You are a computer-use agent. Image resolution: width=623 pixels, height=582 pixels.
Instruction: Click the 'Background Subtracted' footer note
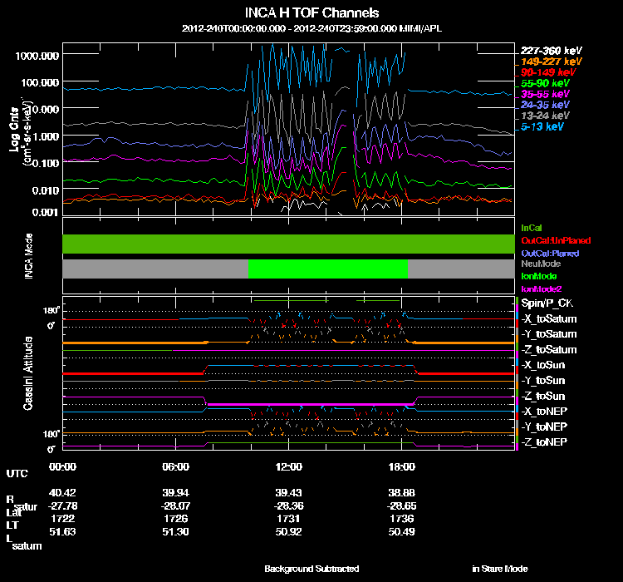coord(311,569)
